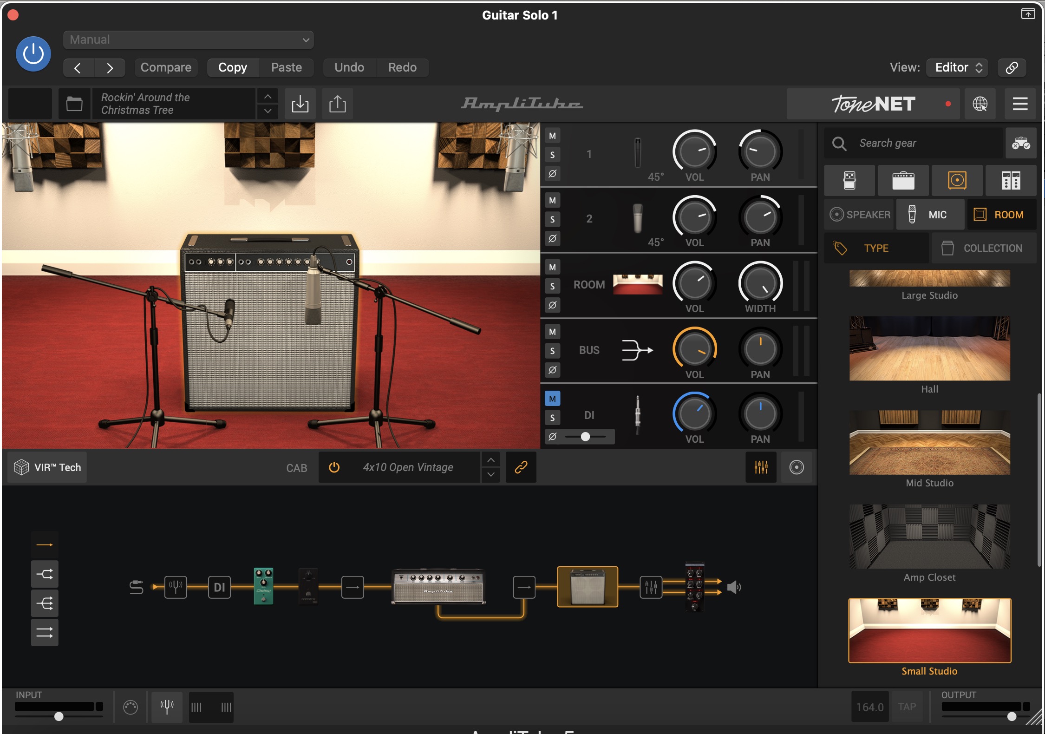Click the TAP tempo button
Image resolution: width=1045 pixels, height=734 pixels.
click(907, 707)
